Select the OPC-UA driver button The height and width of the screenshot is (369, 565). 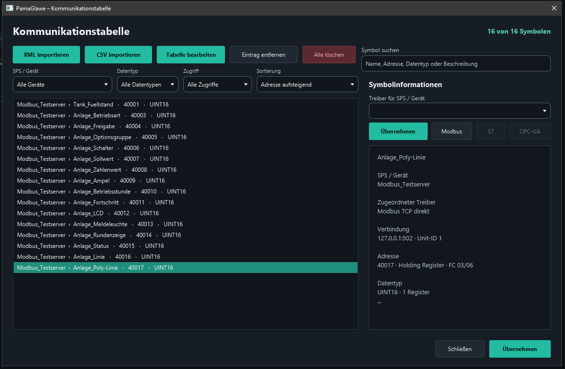pos(529,132)
